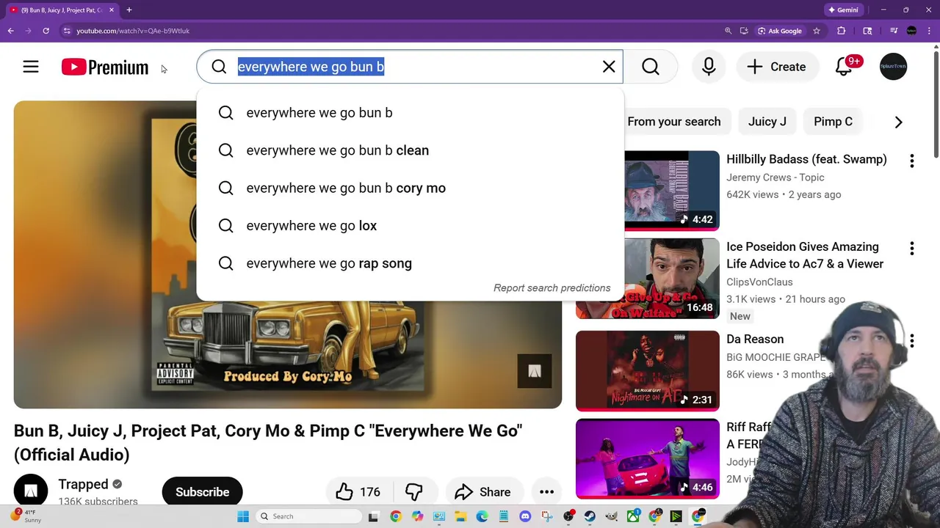Click Report search predictions link

click(552, 288)
